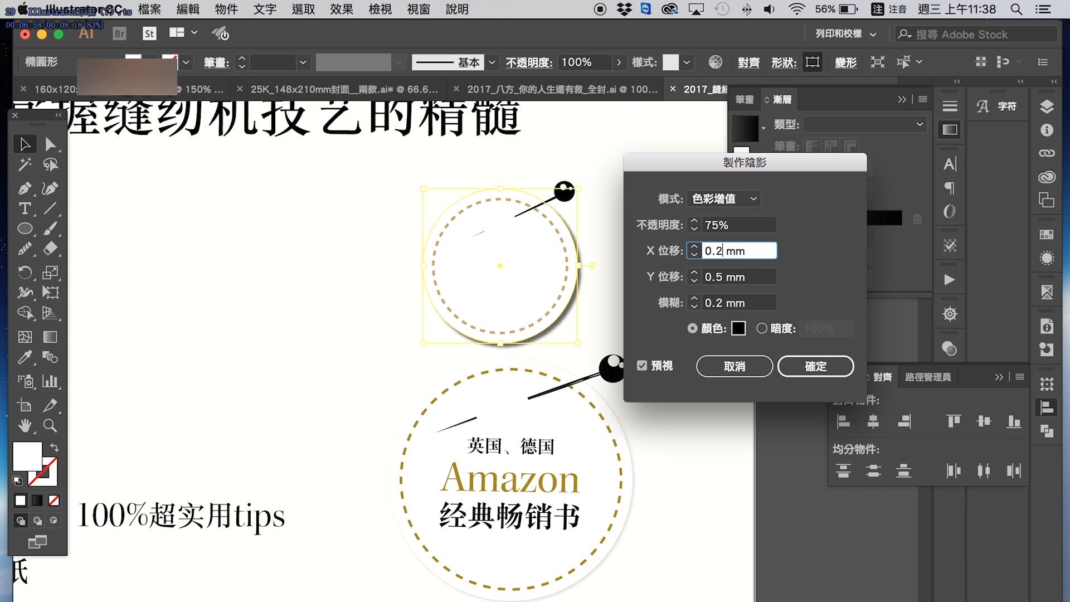Click the 形狀 shape link

pos(784,62)
